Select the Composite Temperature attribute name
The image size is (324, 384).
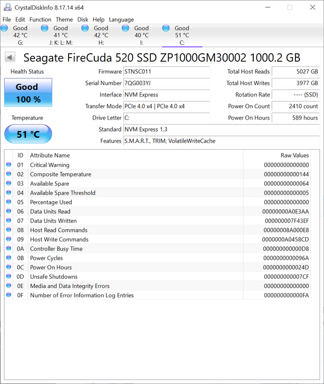click(x=60, y=174)
